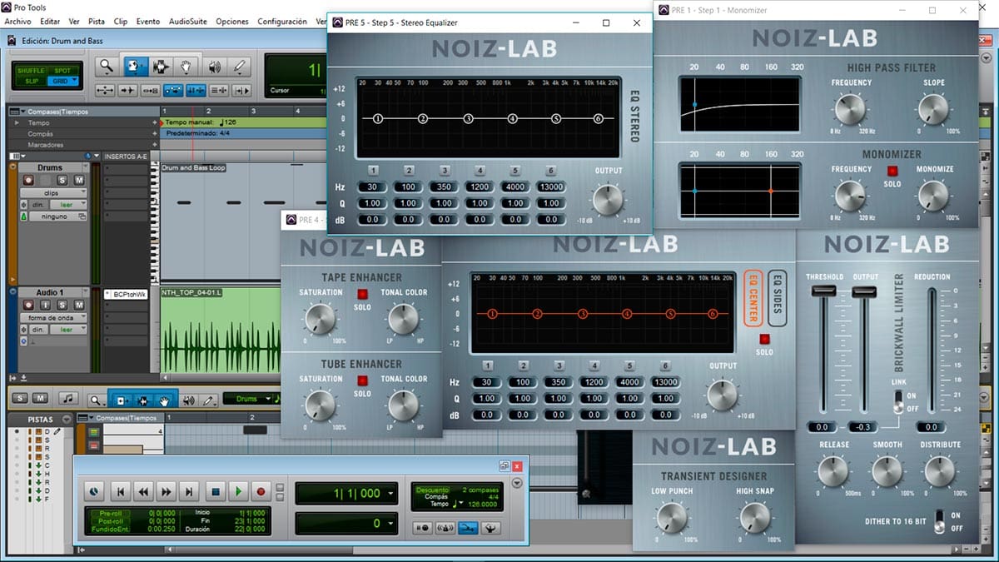Record-enable the Drums track
The width and height of the screenshot is (999, 562).
point(28,180)
